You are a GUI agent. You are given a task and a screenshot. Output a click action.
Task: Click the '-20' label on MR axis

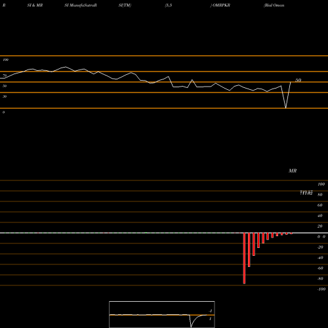320,247
